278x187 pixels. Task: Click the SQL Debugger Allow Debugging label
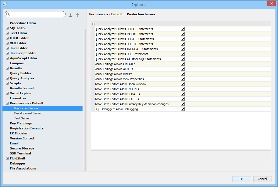(x=116, y=109)
